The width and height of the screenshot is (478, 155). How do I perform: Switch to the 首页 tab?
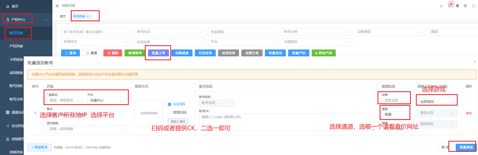(x=63, y=16)
